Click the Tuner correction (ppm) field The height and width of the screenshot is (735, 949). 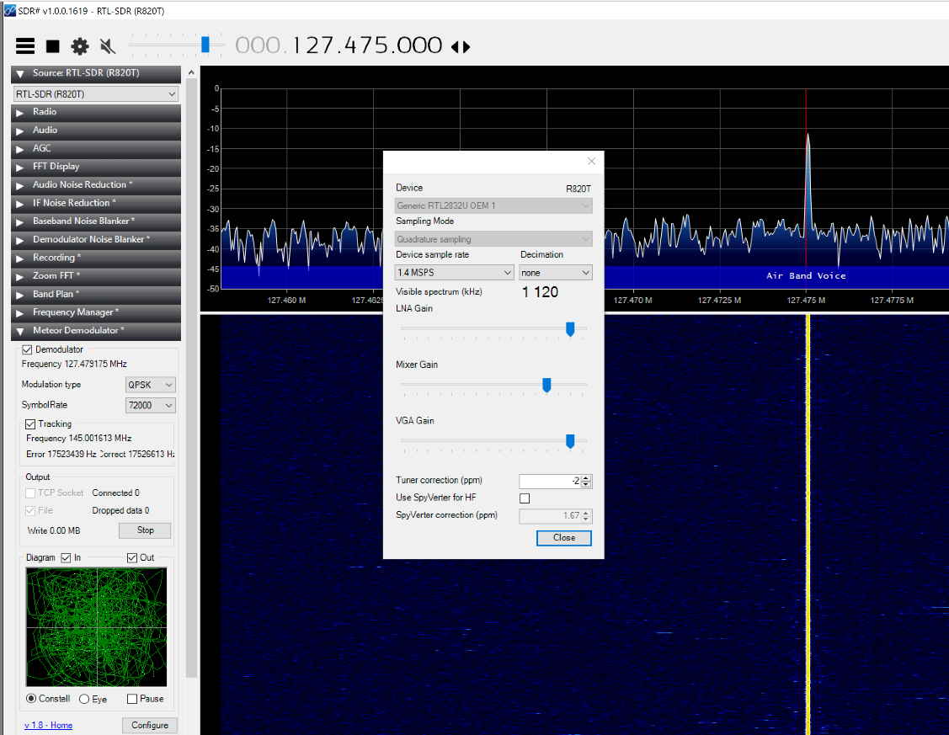pos(551,481)
